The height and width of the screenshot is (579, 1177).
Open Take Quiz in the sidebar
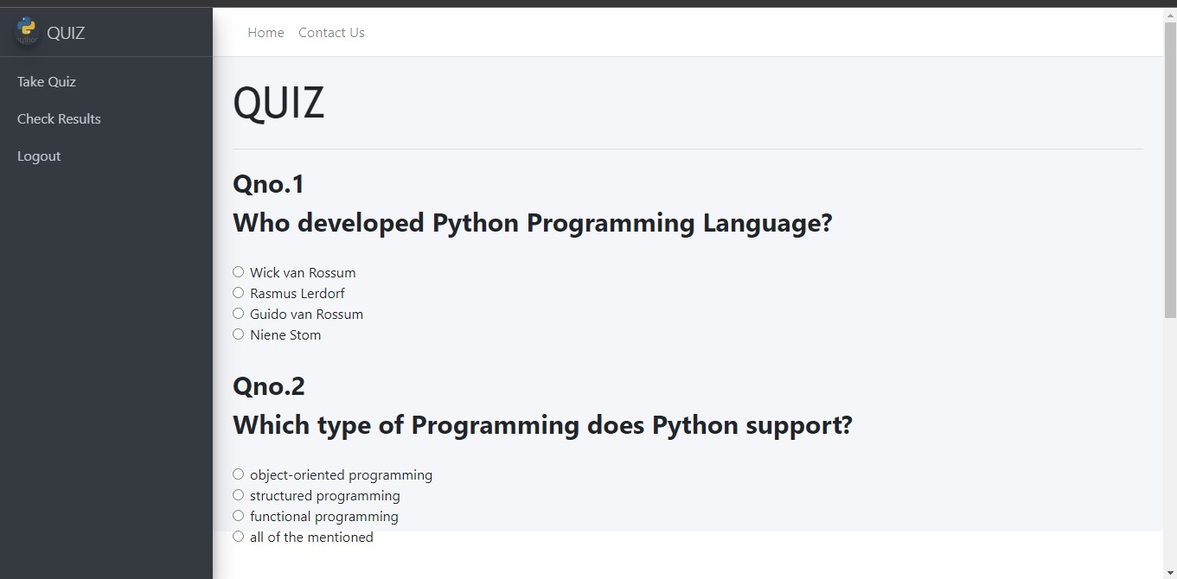coord(47,81)
